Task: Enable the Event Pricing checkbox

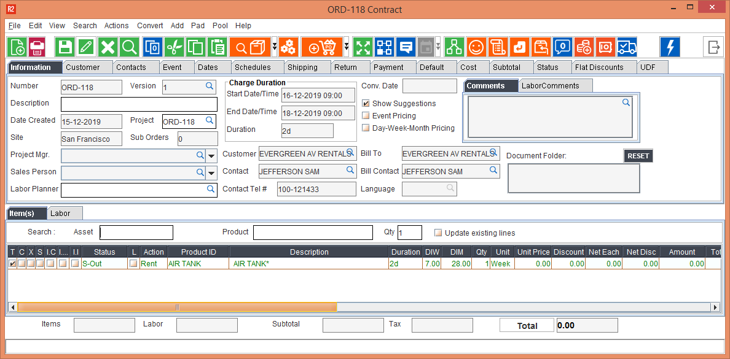Action: [x=366, y=116]
